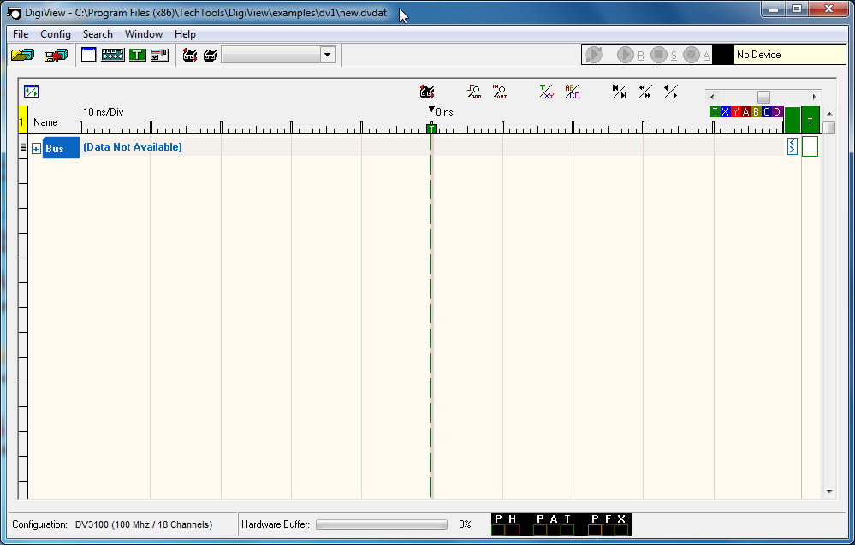Click the vertical scrollbar thumb

[x=829, y=127]
